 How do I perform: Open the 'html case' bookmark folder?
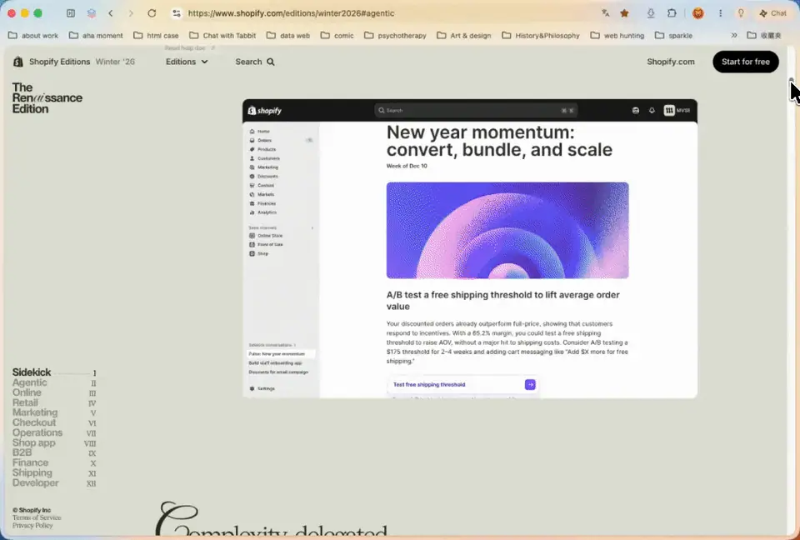(156, 35)
